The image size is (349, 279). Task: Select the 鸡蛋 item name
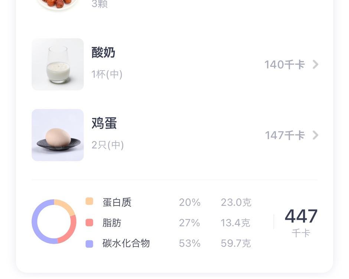pyautogui.click(x=104, y=124)
